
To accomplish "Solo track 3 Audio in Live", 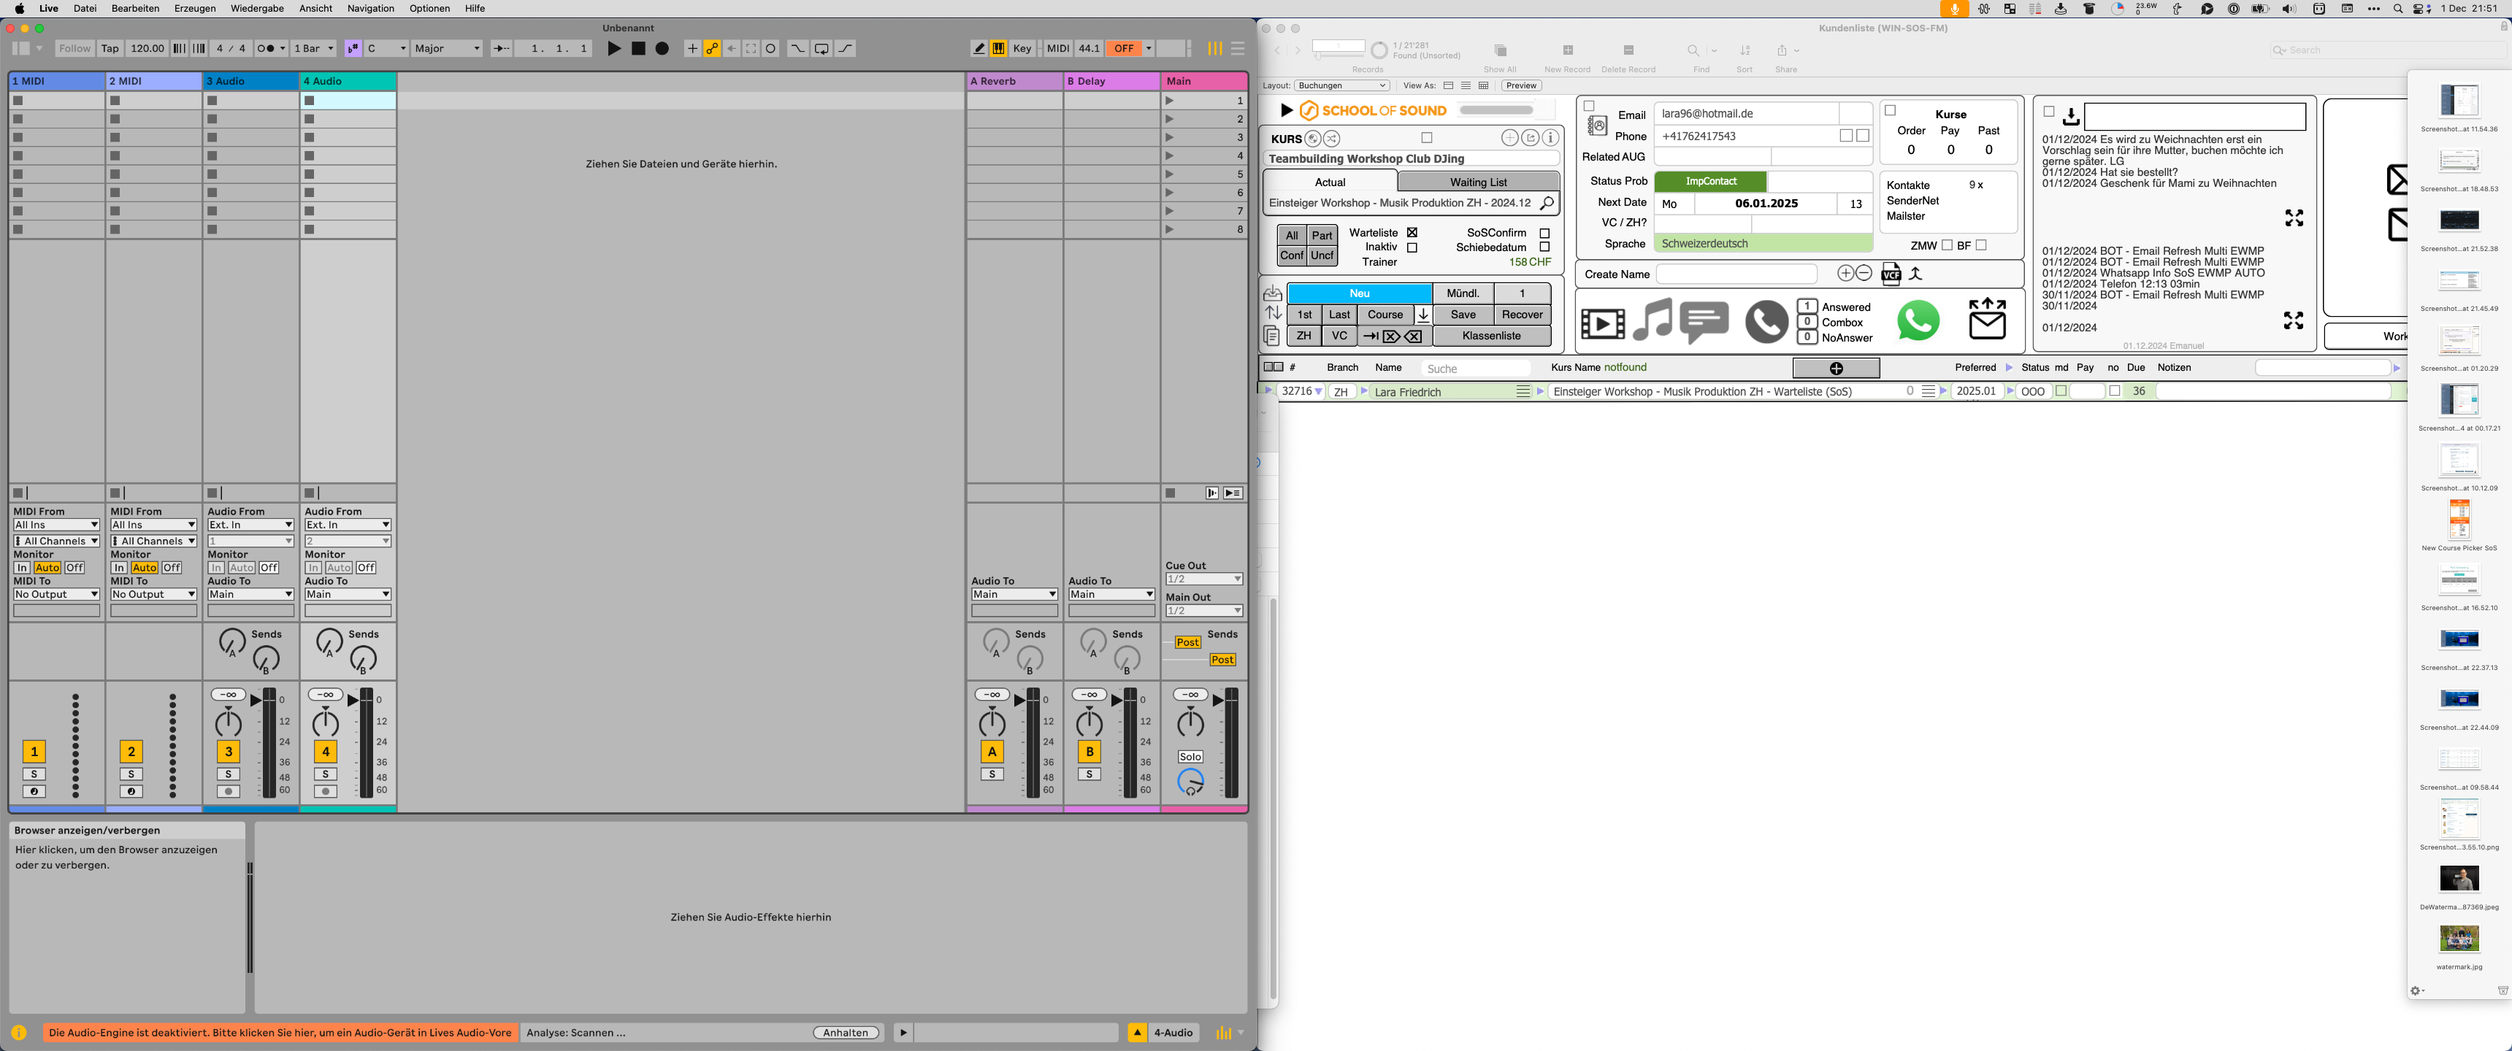I will coord(228,774).
